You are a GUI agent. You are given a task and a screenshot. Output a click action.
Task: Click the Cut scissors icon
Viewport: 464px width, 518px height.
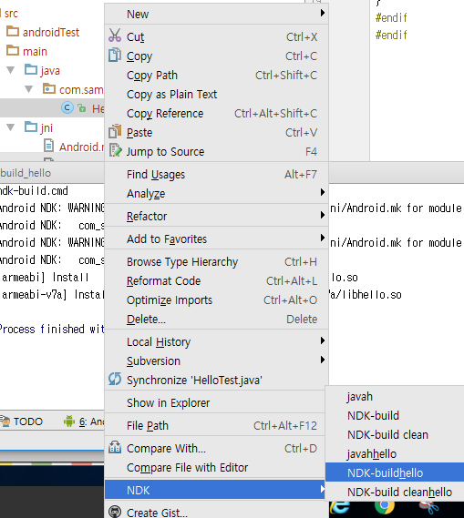[115, 36]
